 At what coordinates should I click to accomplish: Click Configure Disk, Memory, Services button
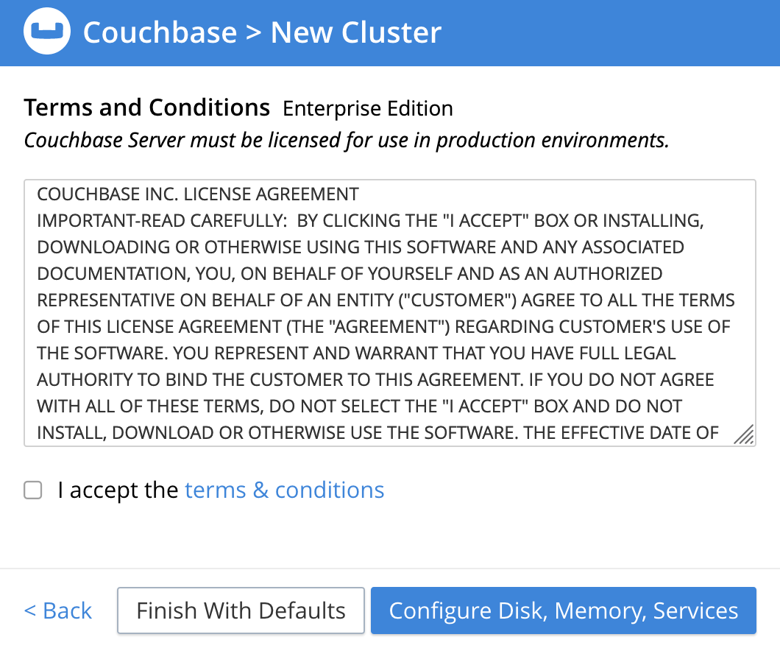(x=563, y=610)
